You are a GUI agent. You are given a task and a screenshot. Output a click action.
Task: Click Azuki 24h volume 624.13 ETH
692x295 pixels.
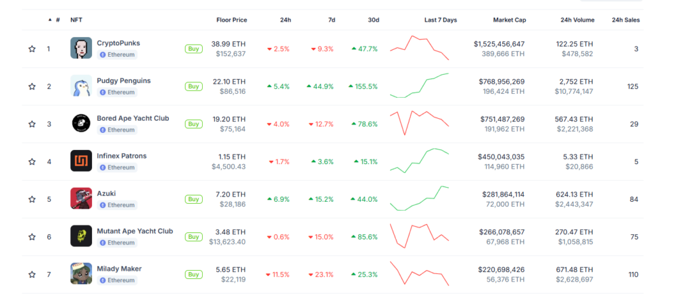click(x=574, y=194)
